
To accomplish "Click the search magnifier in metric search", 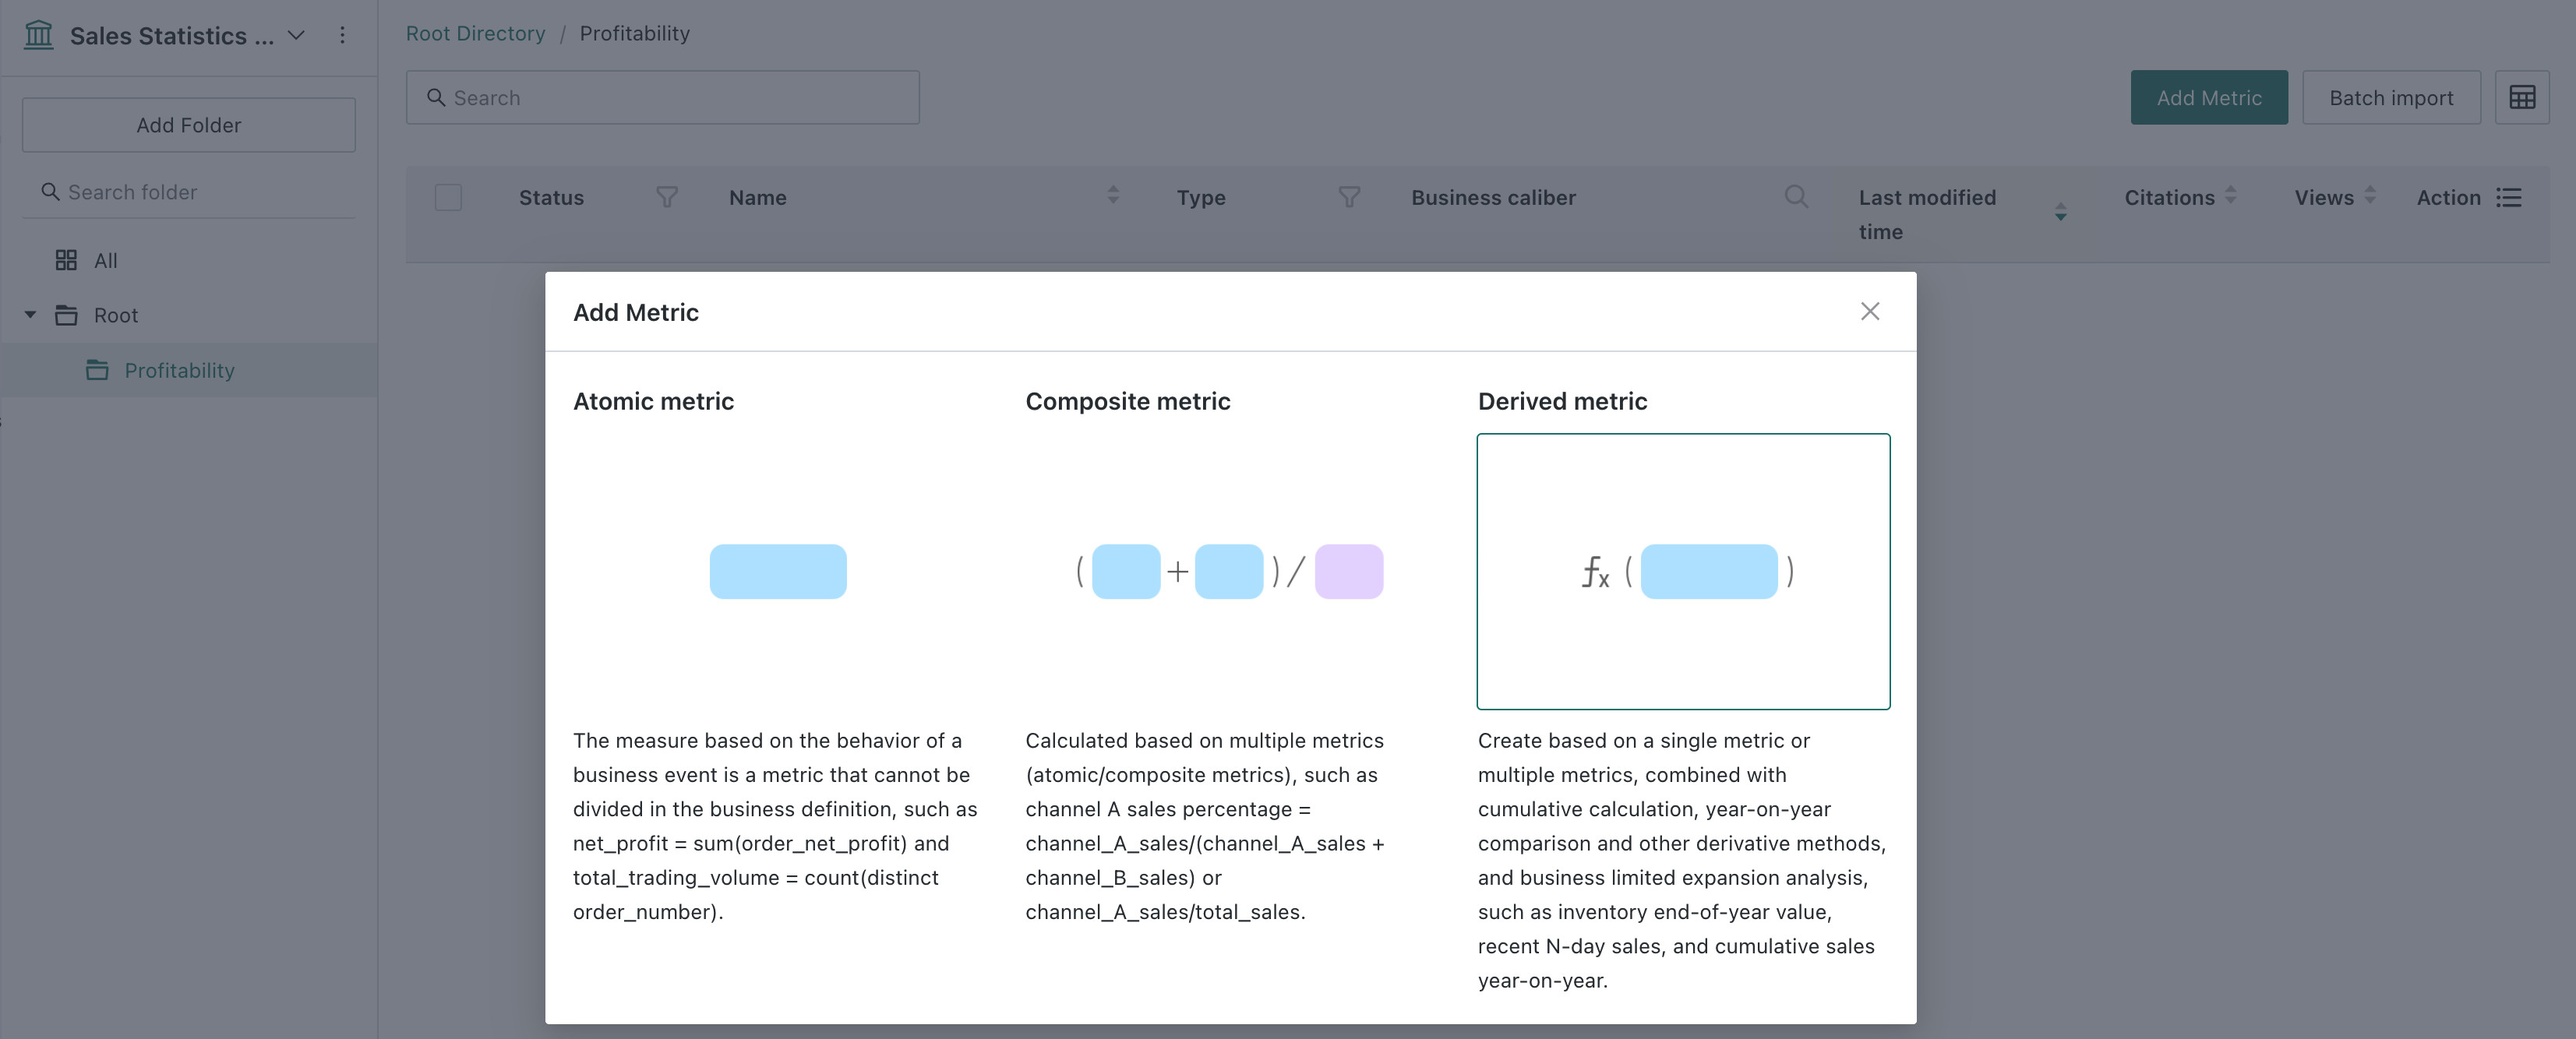I will click(436, 97).
